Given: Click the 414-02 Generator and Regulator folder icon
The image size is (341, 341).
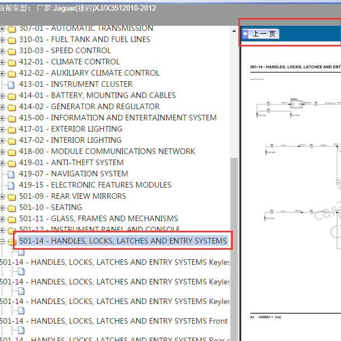Looking at the screenshot, I should (12, 107).
